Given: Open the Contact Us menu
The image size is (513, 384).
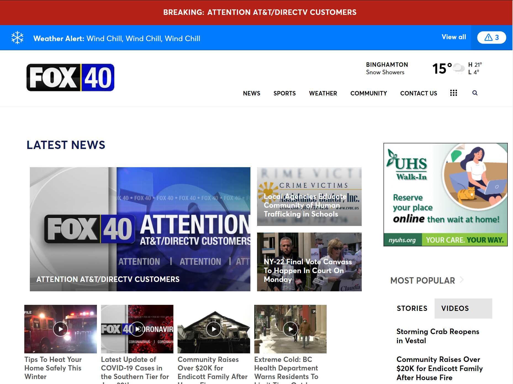Looking at the screenshot, I should [419, 93].
